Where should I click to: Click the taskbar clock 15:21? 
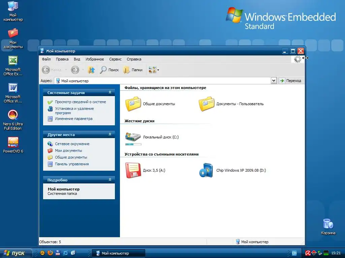[336, 253]
